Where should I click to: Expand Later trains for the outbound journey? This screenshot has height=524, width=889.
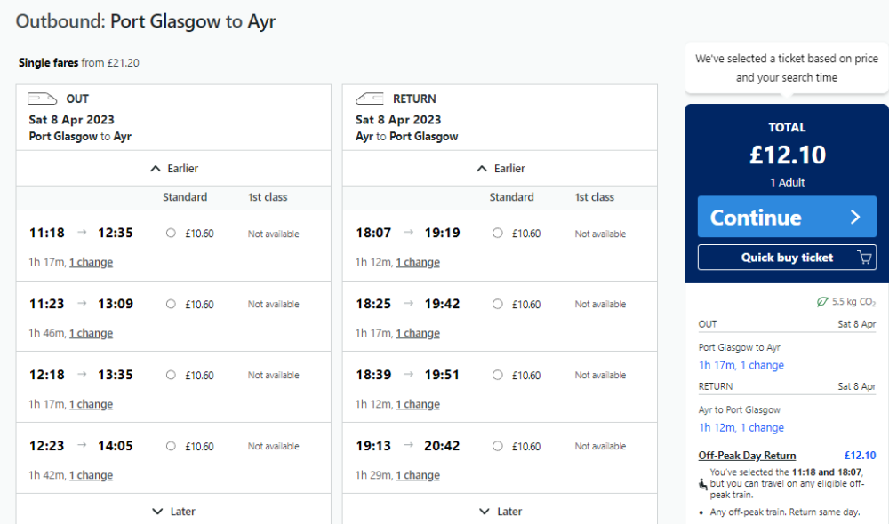[173, 511]
